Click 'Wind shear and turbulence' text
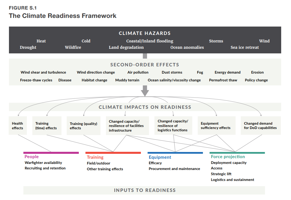Viewport: 291px width, 200px height. click(43, 72)
